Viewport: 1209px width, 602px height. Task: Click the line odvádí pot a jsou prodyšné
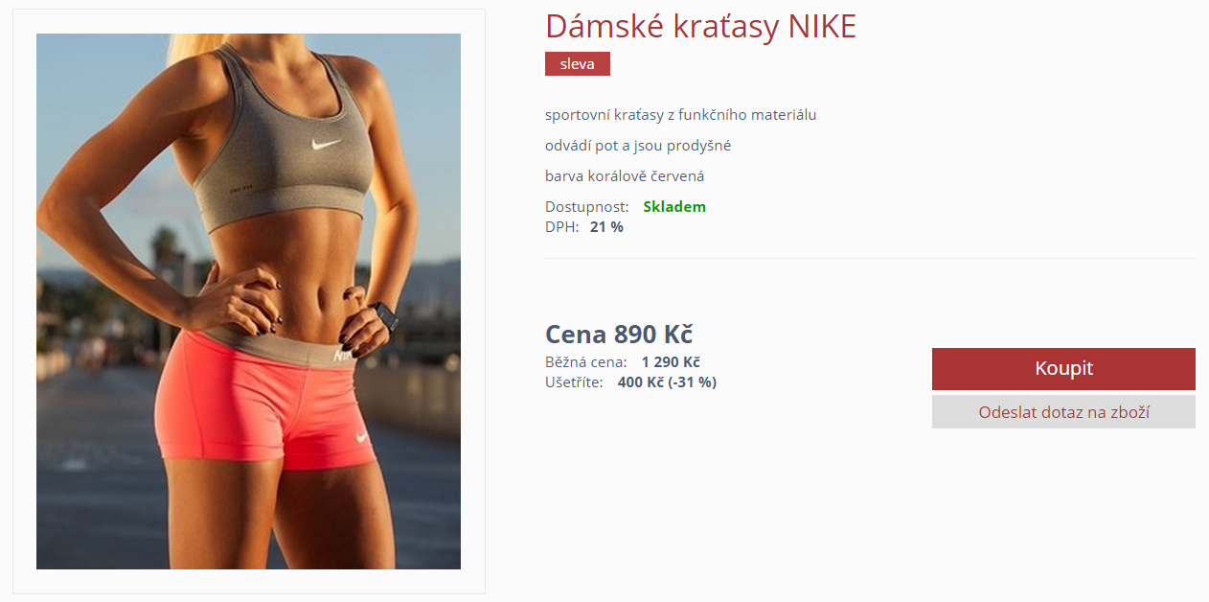[x=638, y=146]
